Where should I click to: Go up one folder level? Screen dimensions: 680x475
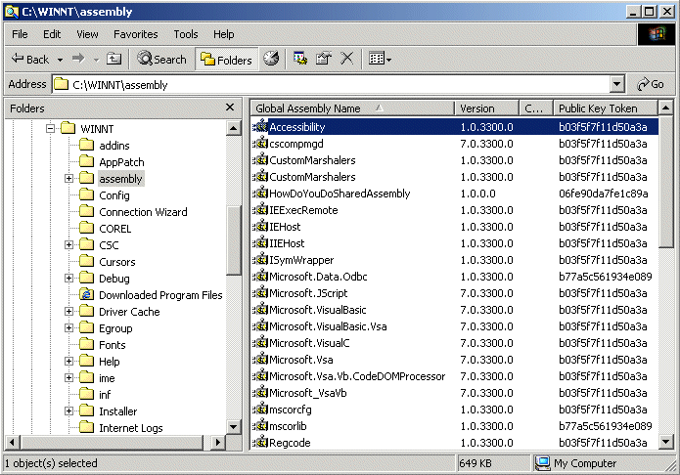point(113,59)
